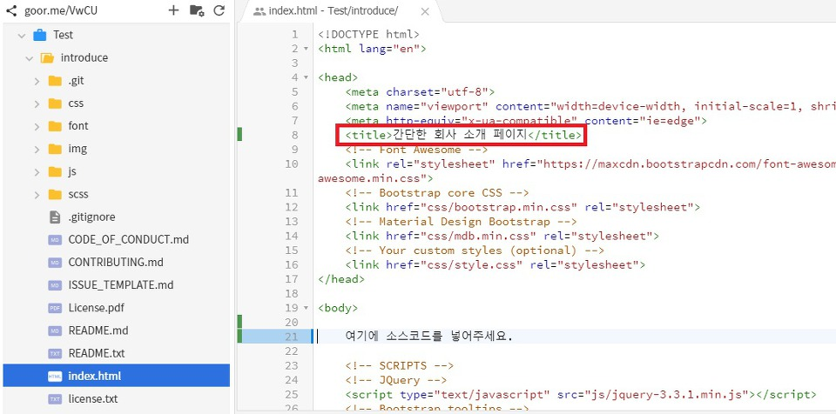Click the TXT icon for README.txt
This screenshot has height=414, width=836.
(55, 354)
